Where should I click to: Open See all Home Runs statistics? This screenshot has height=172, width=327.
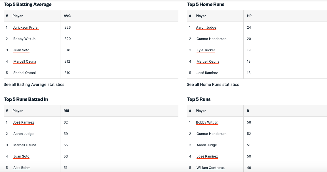click(x=213, y=84)
